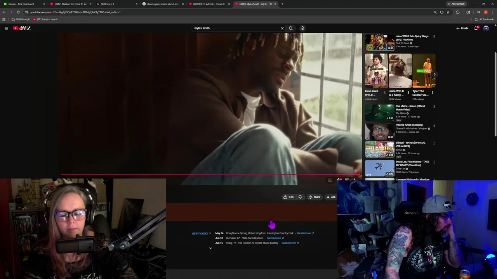
Task: Reload the page
Action: (x=18, y=12)
